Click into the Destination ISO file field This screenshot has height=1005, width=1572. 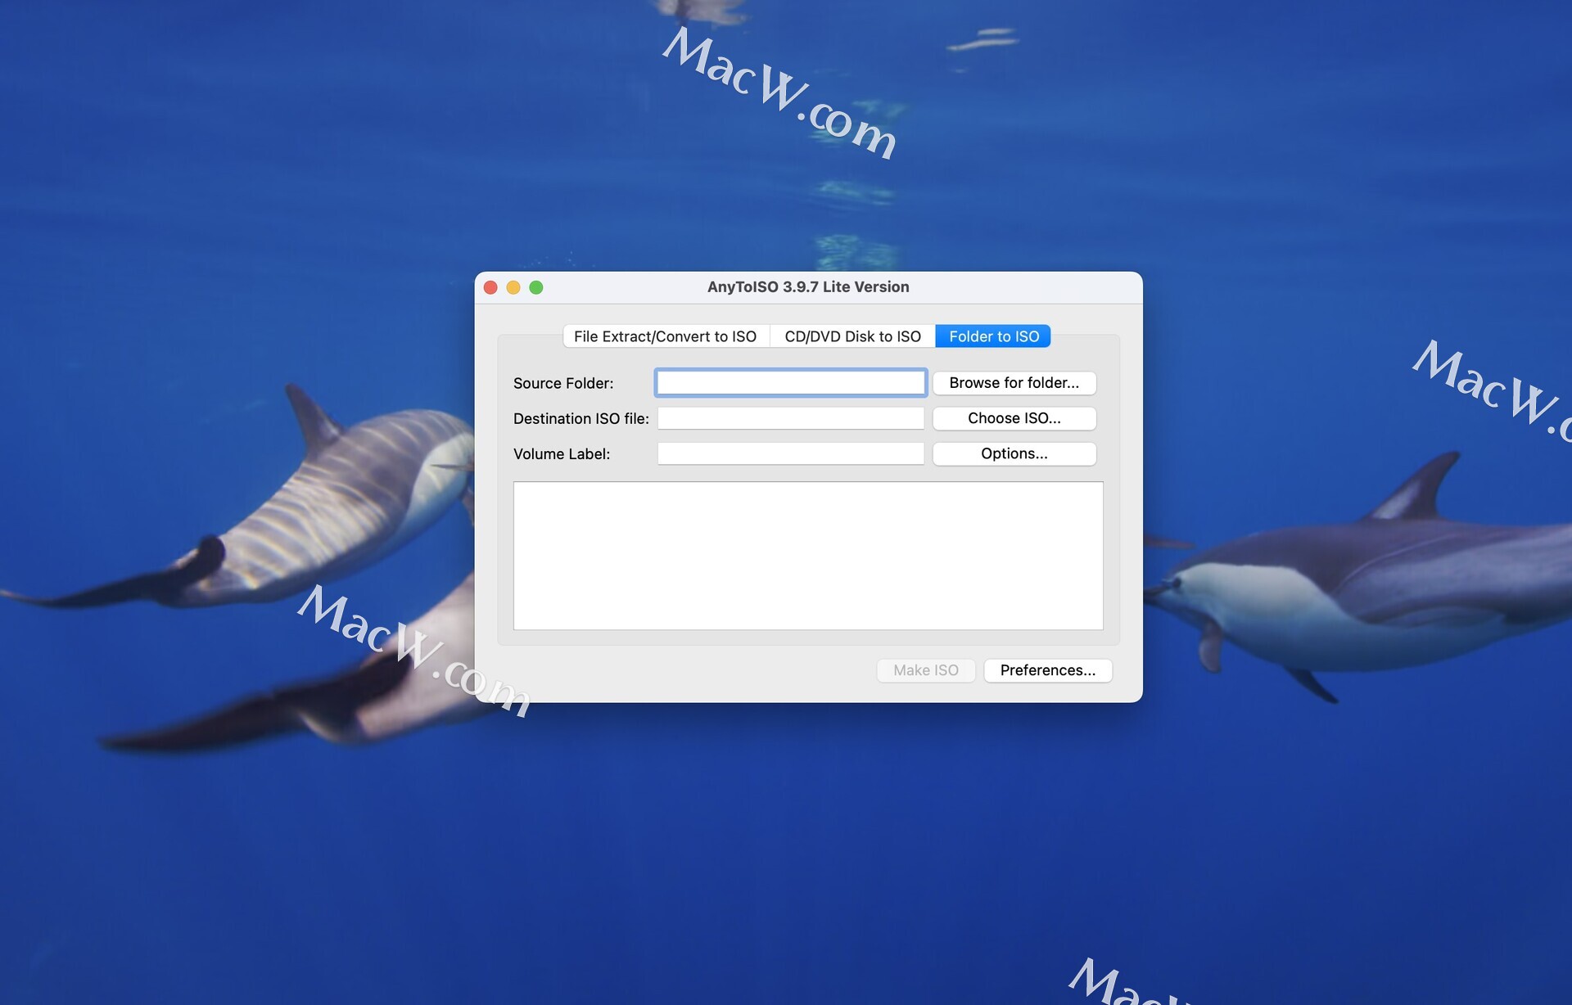[x=791, y=418]
